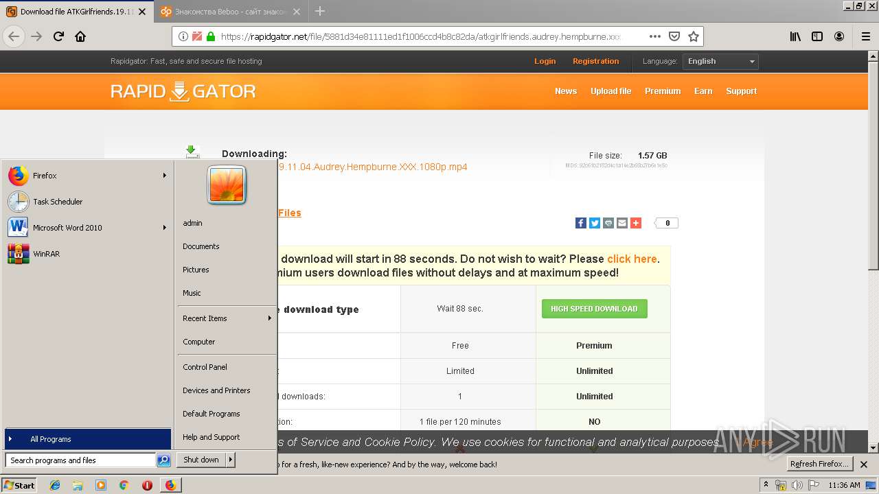The image size is (879, 494).
Task: Click the print share icon
Action: [x=608, y=223]
